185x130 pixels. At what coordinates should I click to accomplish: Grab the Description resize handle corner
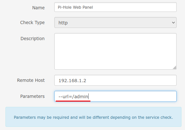(x=175, y=68)
